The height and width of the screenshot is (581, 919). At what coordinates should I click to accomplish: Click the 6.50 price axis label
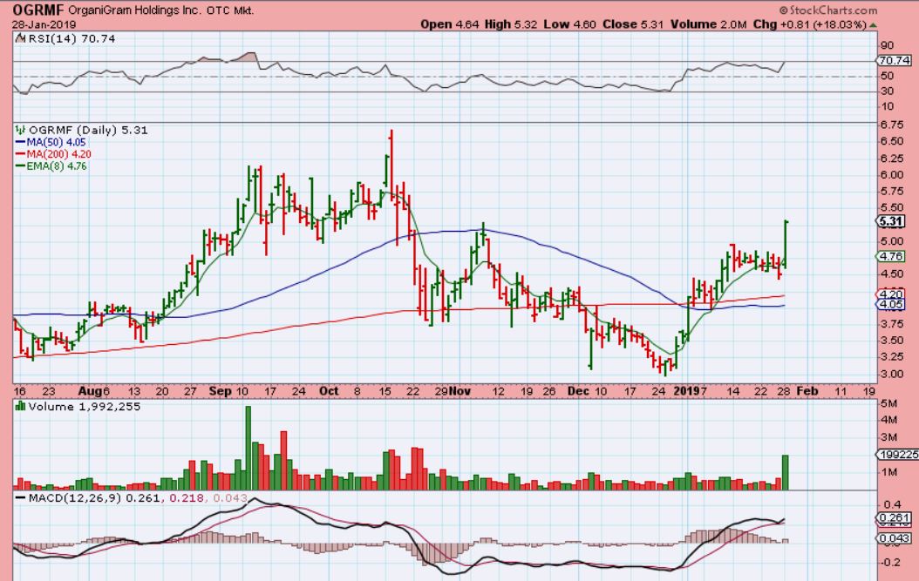[892, 141]
